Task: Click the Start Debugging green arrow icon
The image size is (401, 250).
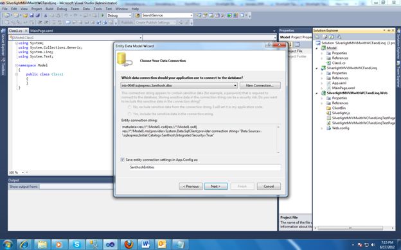Action: click(103, 15)
